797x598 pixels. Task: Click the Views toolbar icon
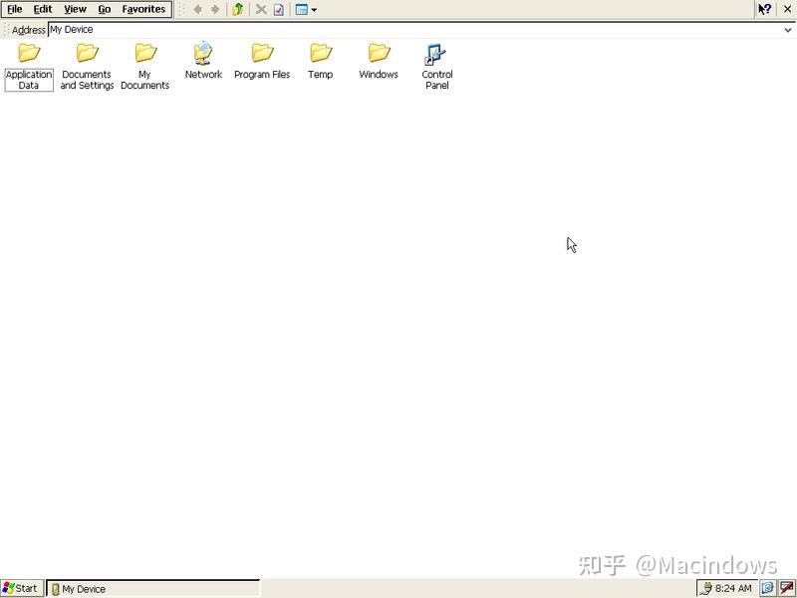(299, 10)
